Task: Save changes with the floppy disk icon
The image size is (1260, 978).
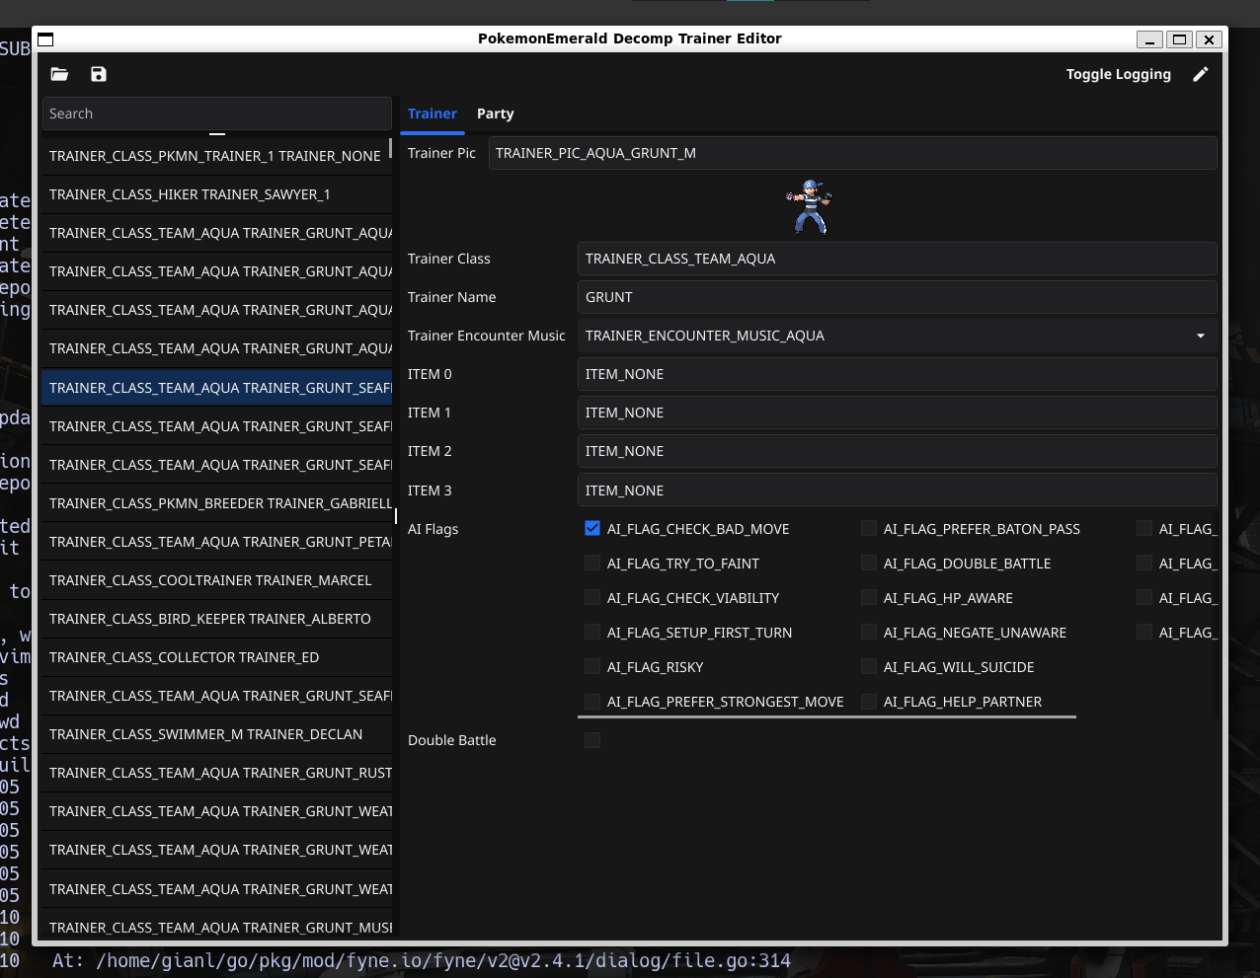Action: click(x=97, y=74)
